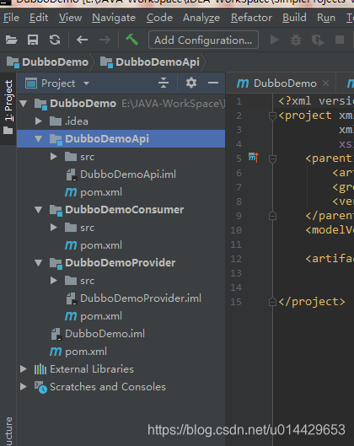Fold the project tag on line 2
This screenshot has height=446, width=354.
tap(272, 116)
